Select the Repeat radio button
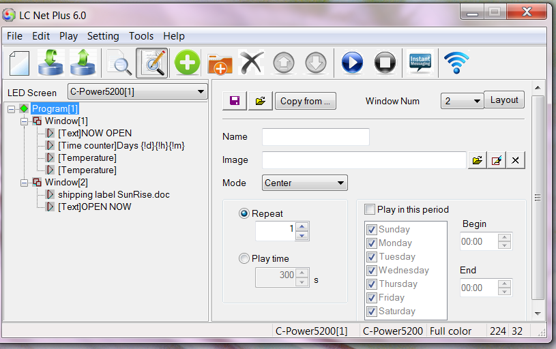This screenshot has width=556, height=349. tap(244, 213)
